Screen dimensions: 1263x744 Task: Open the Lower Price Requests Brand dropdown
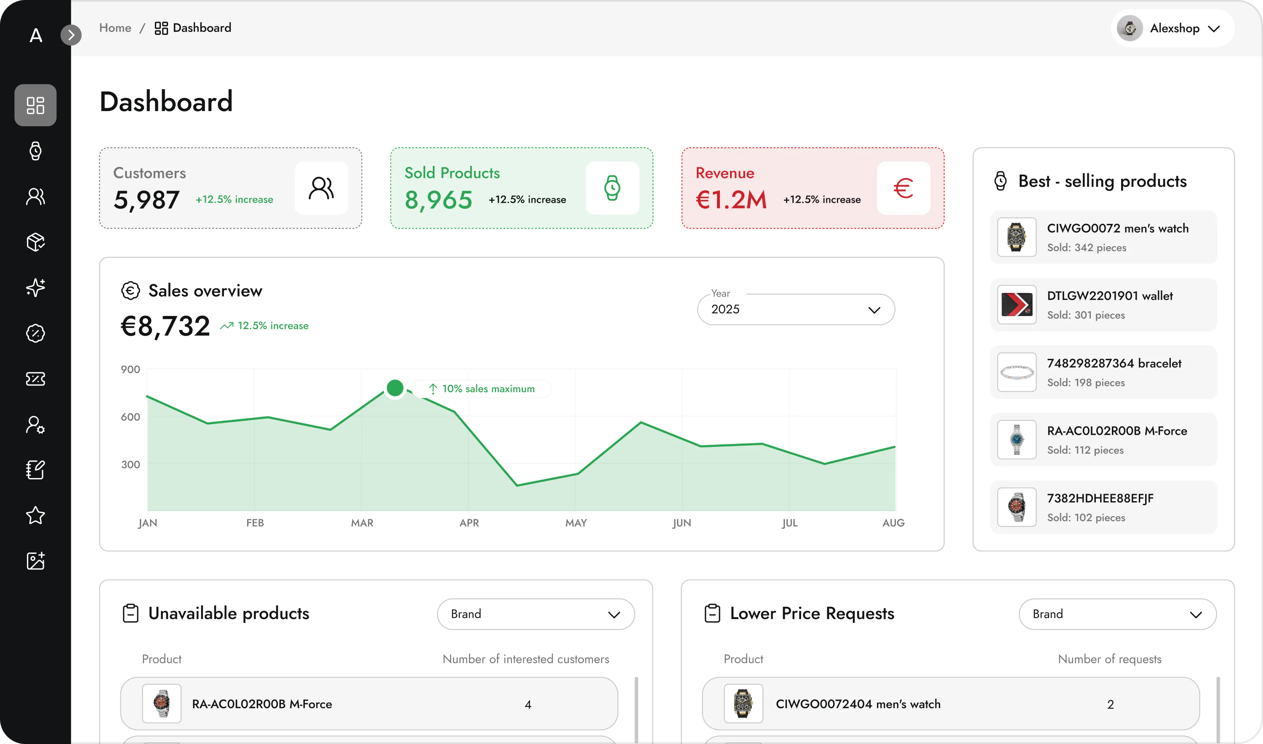click(x=1117, y=614)
